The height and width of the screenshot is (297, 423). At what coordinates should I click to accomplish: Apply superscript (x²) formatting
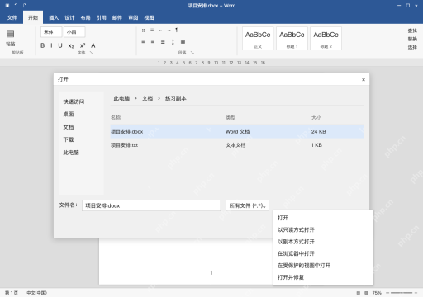(x=83, y=45)
